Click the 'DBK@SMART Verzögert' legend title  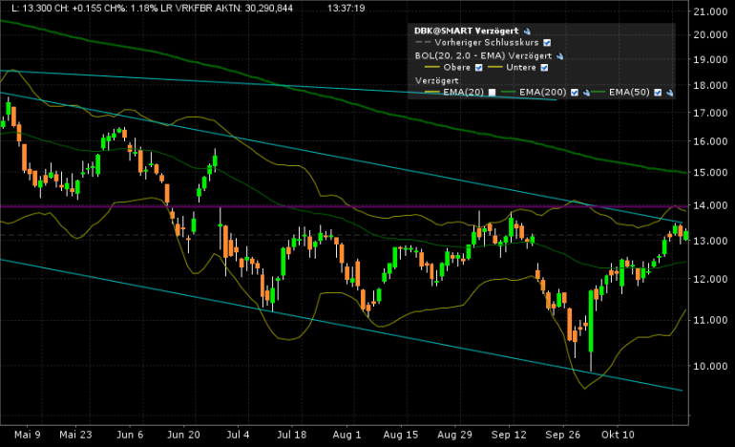click(x=467, y=31)
